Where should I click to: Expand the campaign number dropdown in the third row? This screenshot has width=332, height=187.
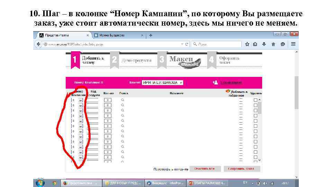(81, 110)
